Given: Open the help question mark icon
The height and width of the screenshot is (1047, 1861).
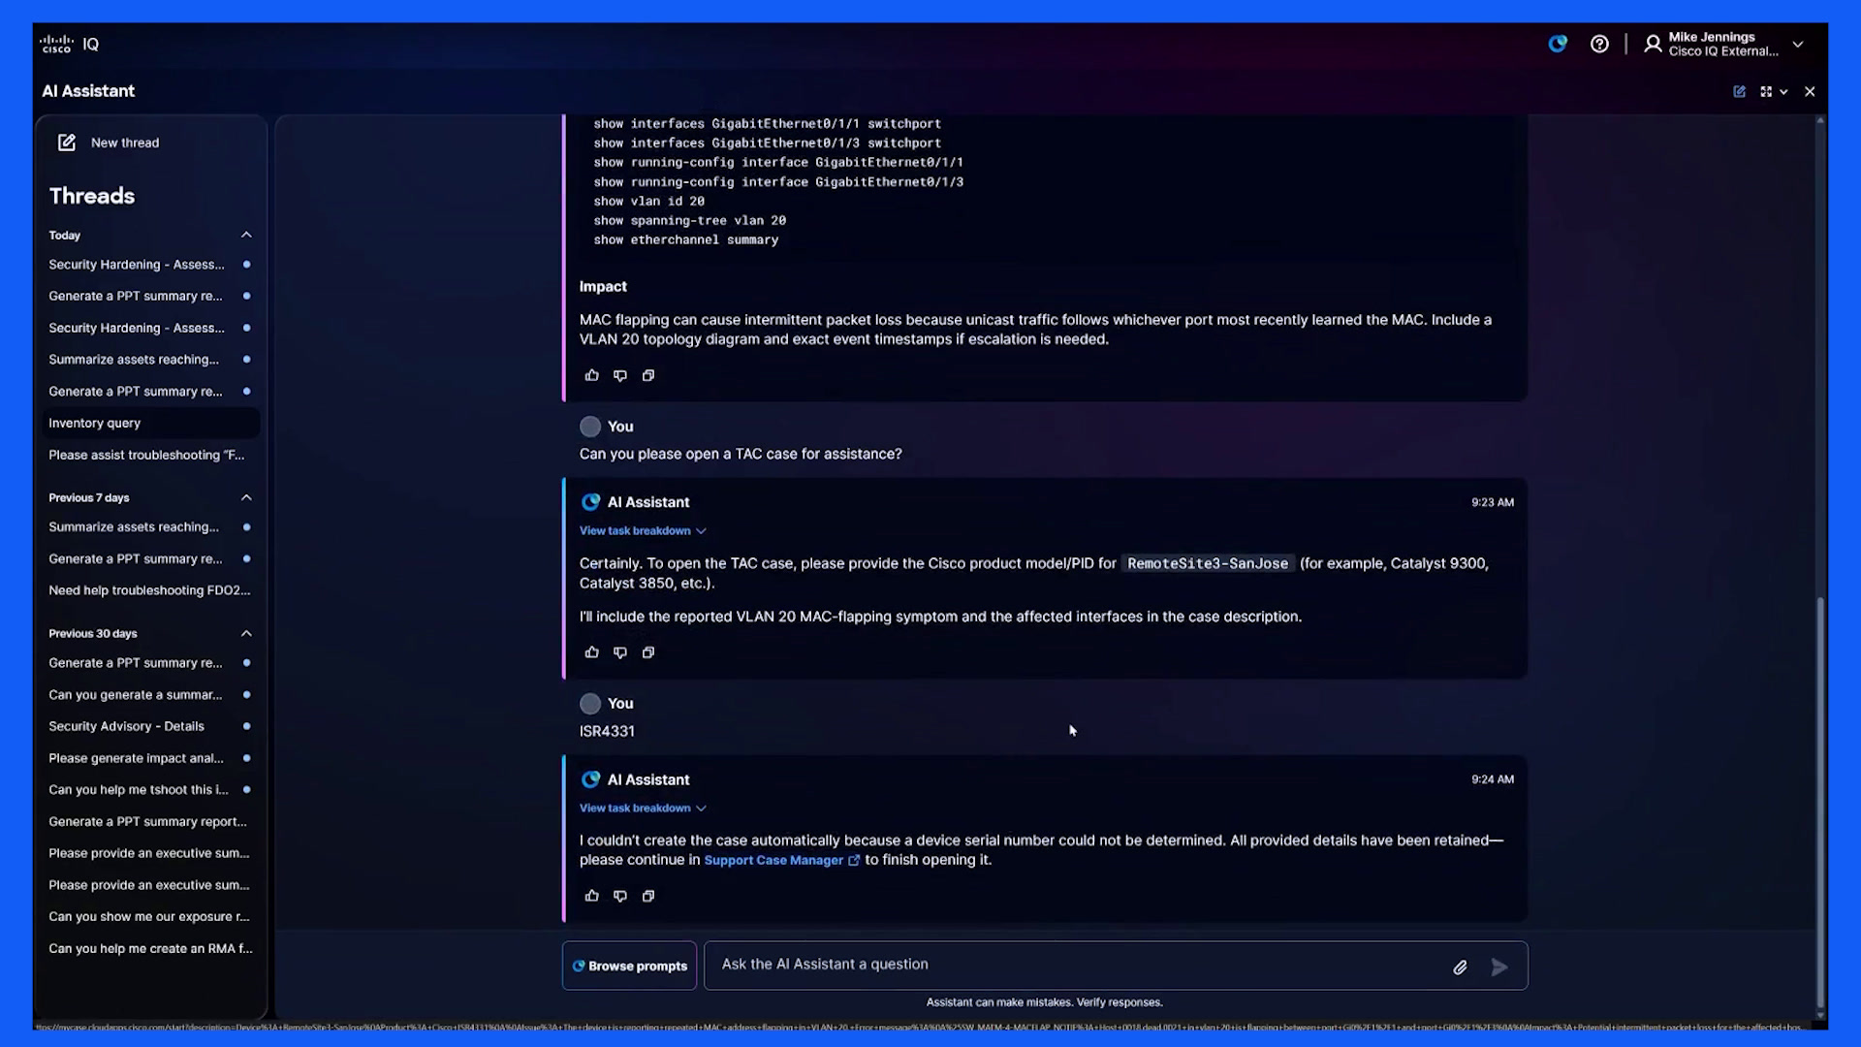Looking at the screenshot, I should tap(1599, 44).
